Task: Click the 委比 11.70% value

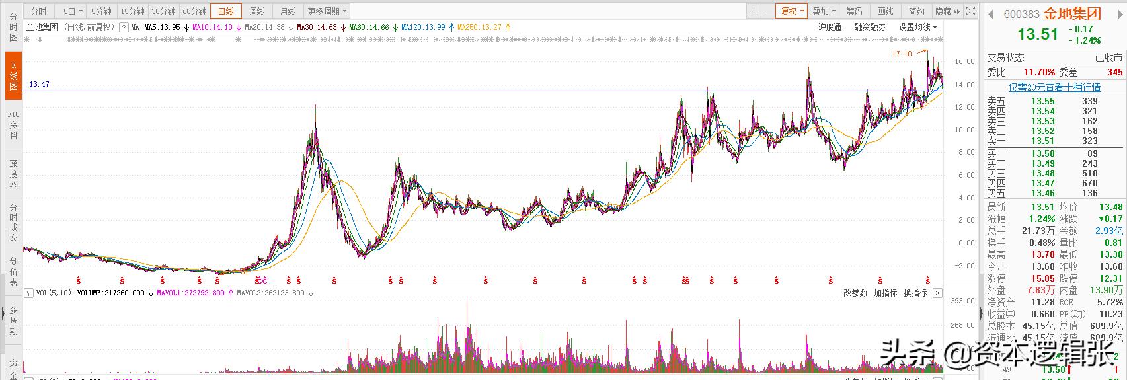Action: pos(1040,72)
